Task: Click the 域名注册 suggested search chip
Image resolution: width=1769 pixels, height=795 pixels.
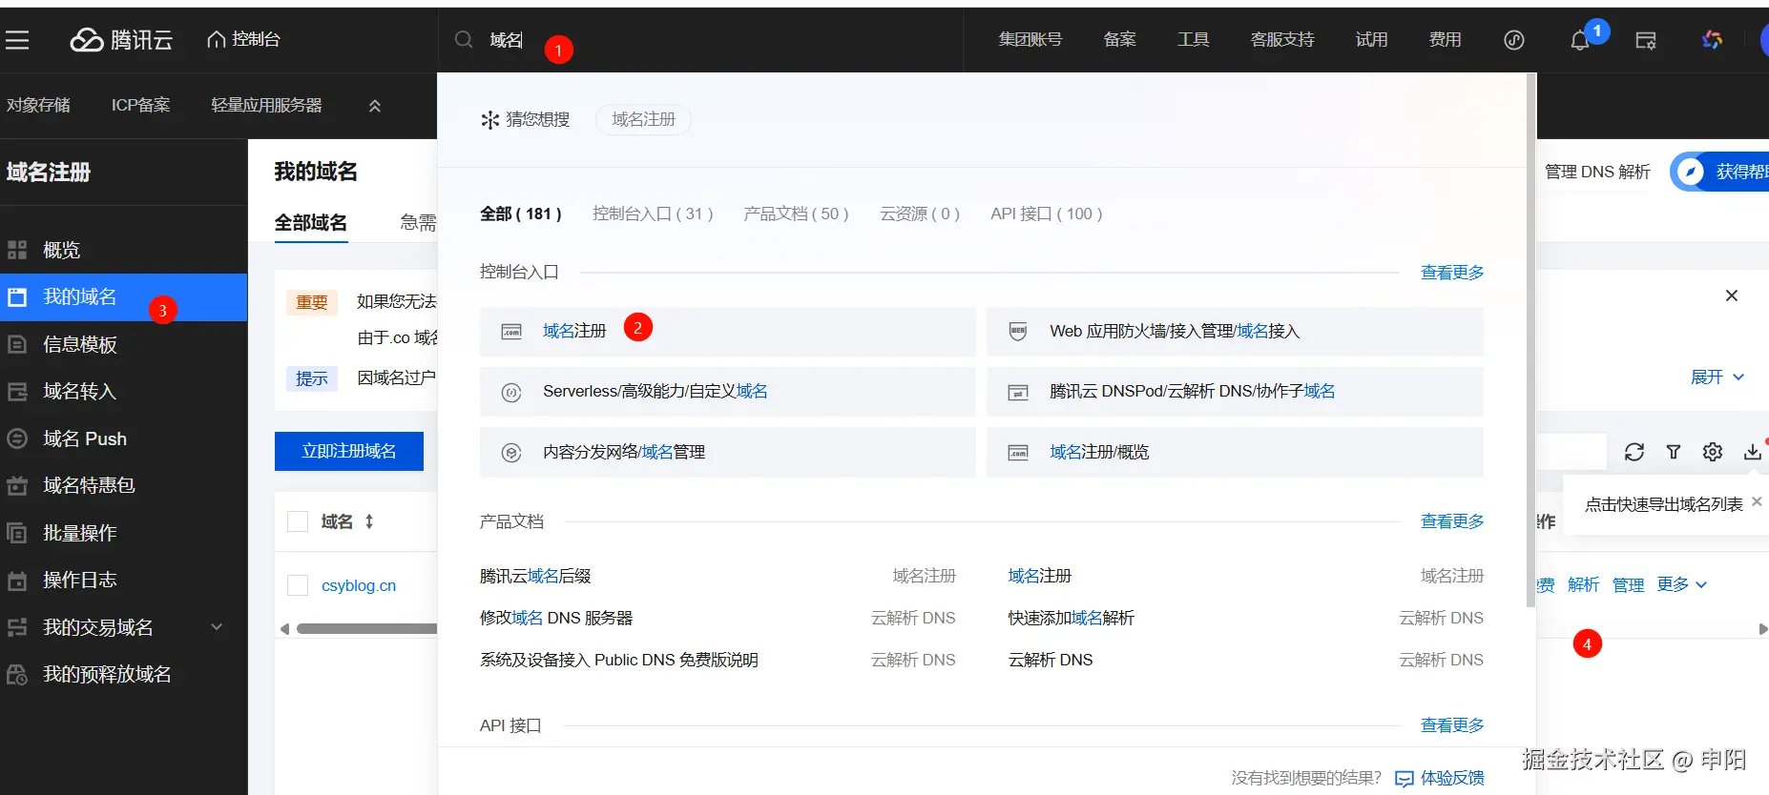Action: [644, 119]
